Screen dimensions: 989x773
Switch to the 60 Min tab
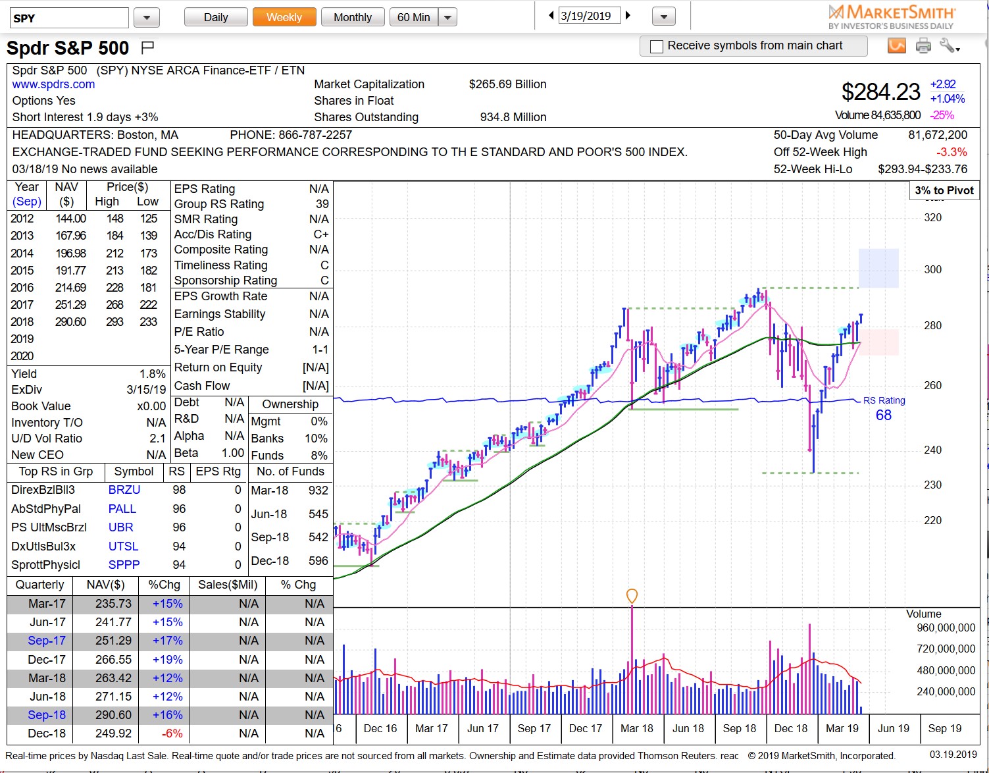[x=414, y=16]
